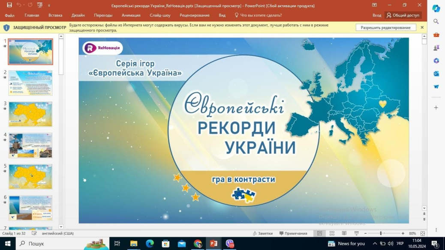
Task: Open the red toolbox icon in the sidebar
Action: [x=436, y=35]
